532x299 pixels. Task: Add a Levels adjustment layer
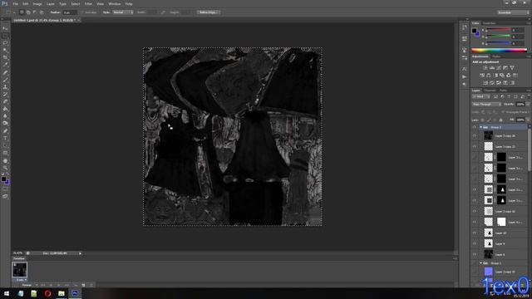tap(492, 68)
